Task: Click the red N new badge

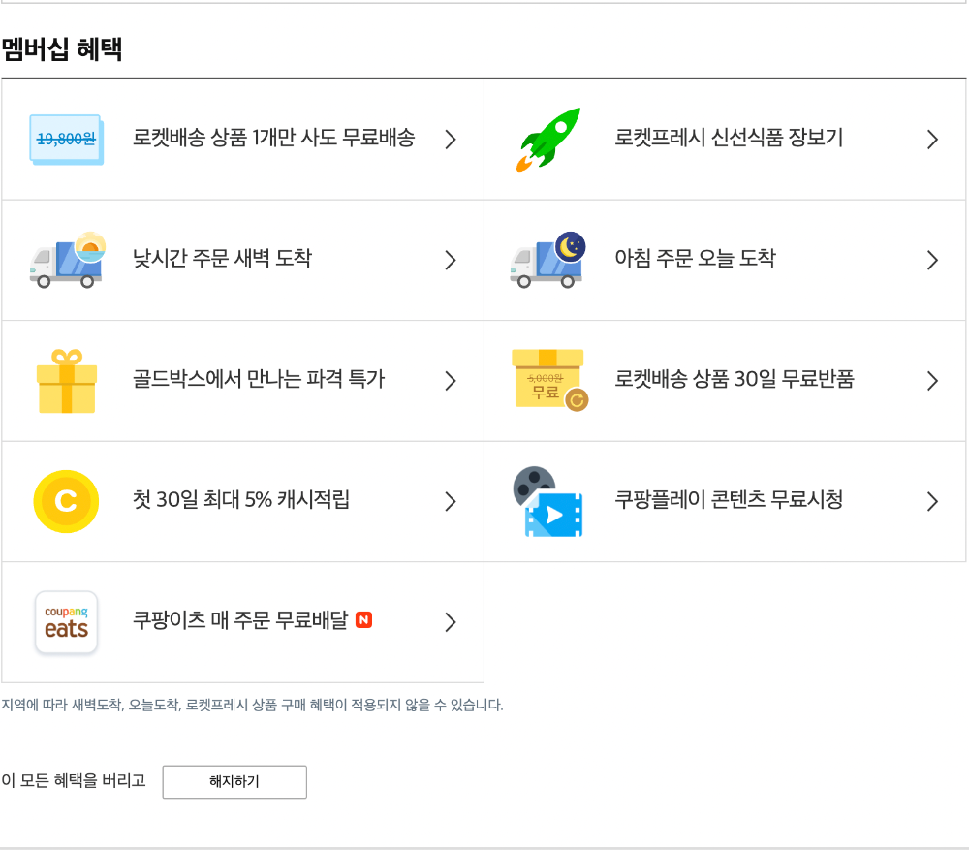Action: pyautogui.click(x=364, y=619)
